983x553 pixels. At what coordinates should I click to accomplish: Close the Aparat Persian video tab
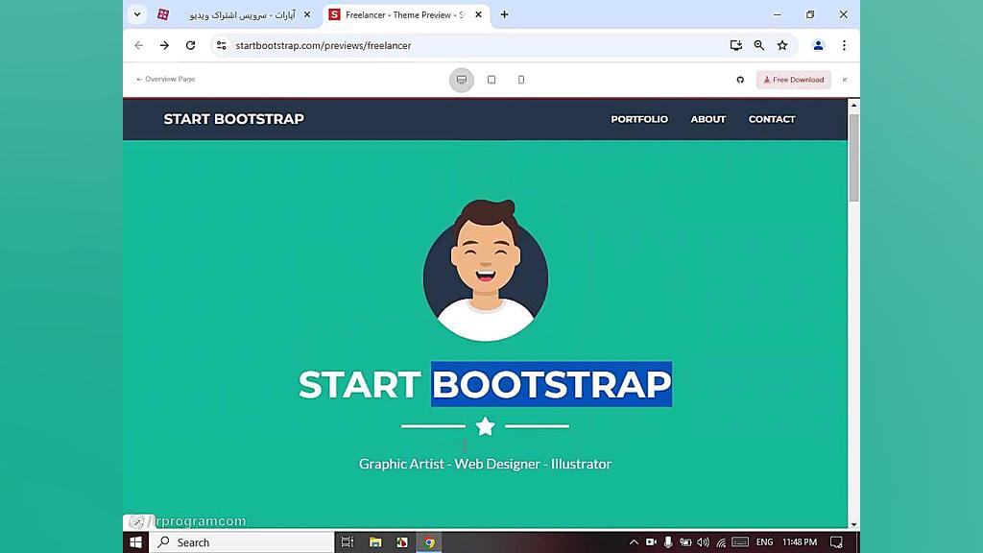click(x=307, y=14)
